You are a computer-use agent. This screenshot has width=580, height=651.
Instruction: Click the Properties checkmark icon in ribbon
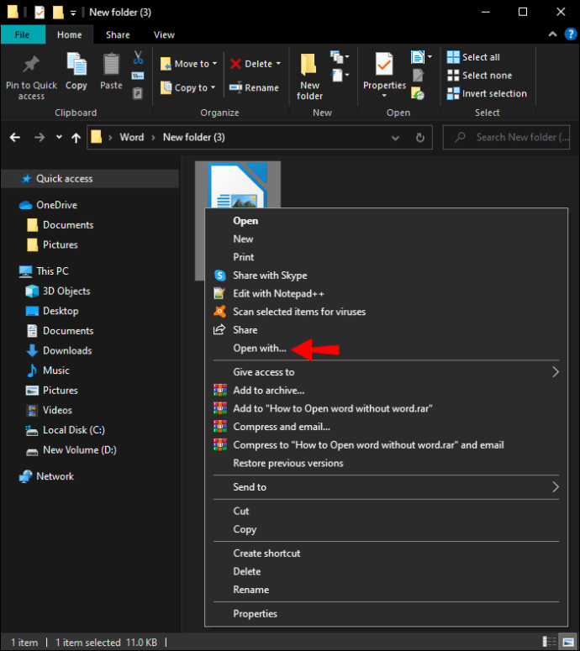[x=384, y=64]
